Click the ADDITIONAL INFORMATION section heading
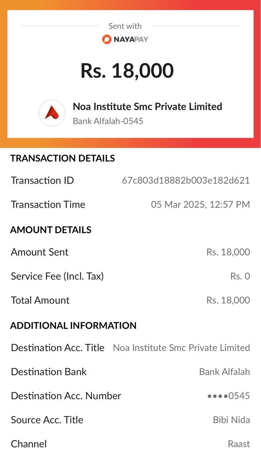 pyautogui.click(x=73, y=326)
